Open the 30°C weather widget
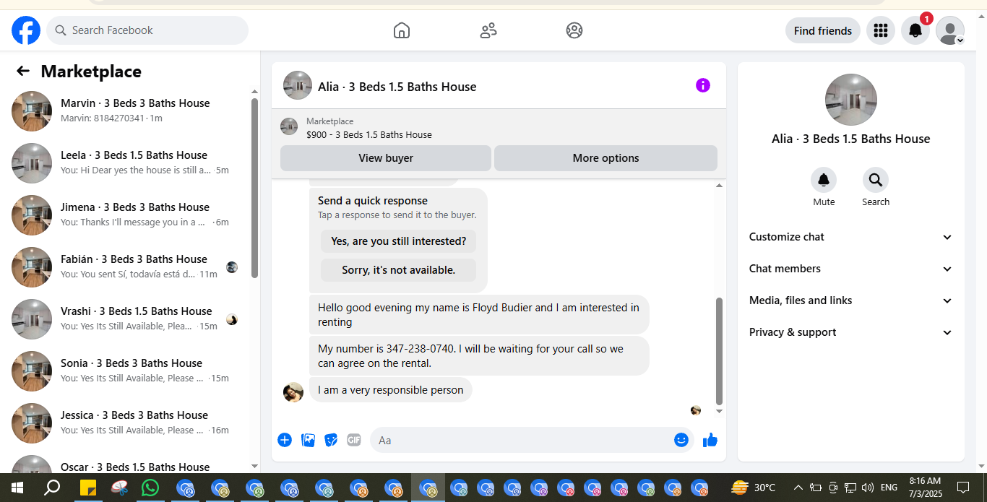Image resolution: width=987 pixels, height=502 pixels. click(x=754, y=488)
